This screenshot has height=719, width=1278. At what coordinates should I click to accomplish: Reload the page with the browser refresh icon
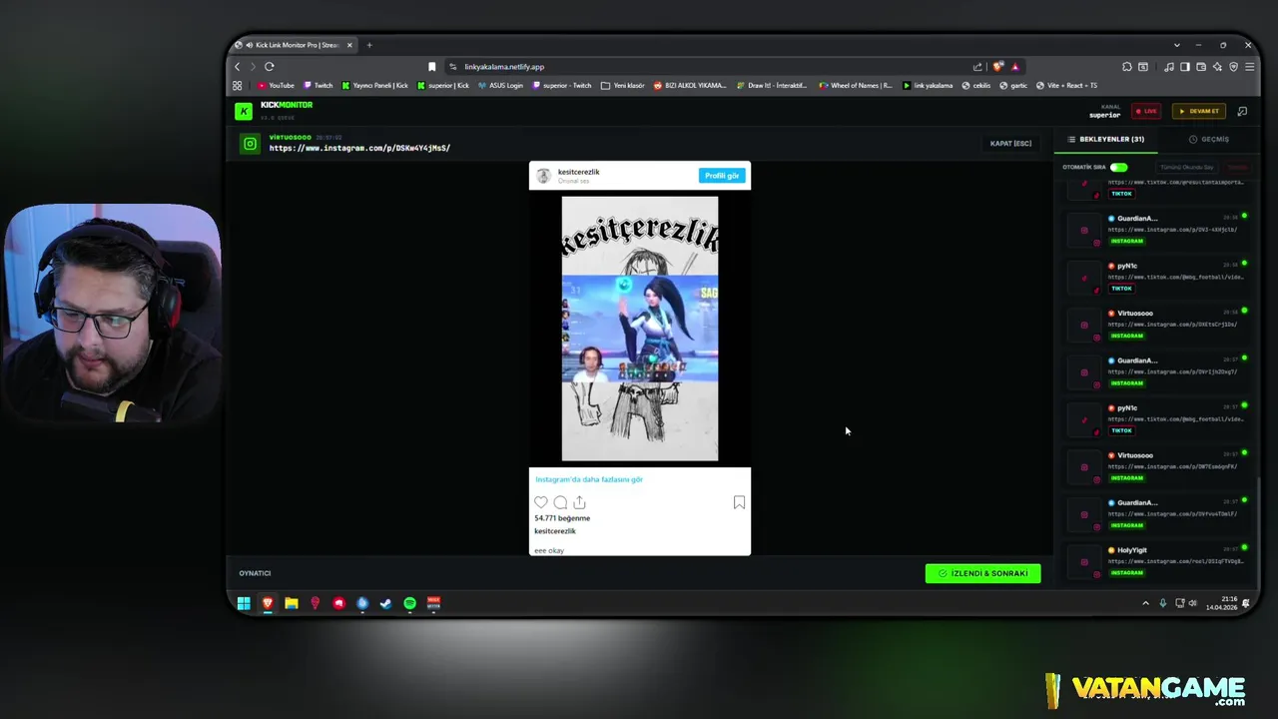click(x=269, y=67)
